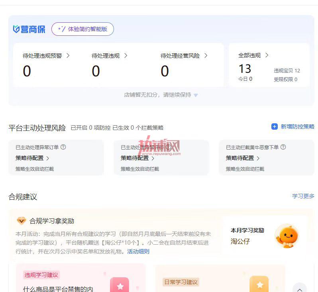This screenshot has height=292, width=318.
Task: Expand the 店铺暂无扣分 dropdown triangle
Action: click(x=196, y=95)
